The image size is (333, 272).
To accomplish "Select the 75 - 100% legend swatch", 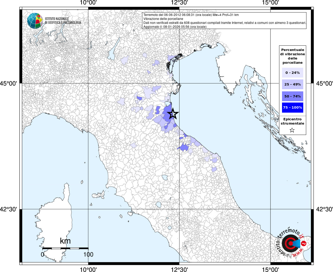I will click(x=292, y=108).
